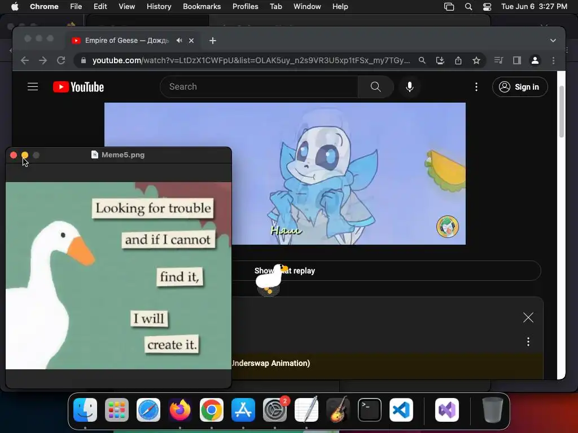The image size is (578, 433).
Task: Click the Meme5.png title document icon
Action: [x=95, y=154]
